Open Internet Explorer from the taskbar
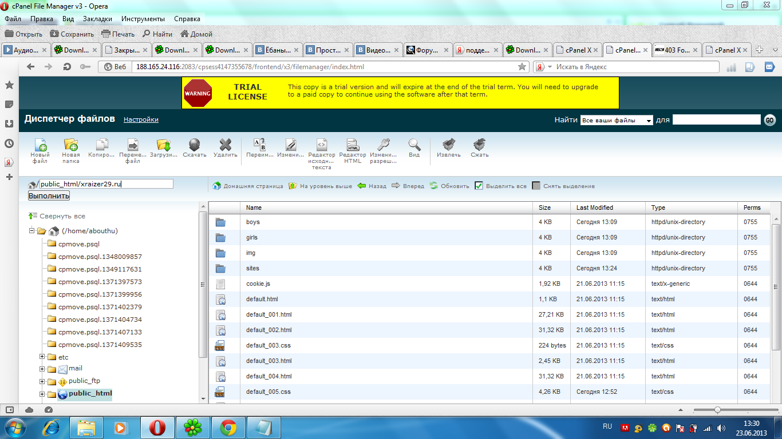This screenshot has height=439, width=782. pos(50,427)
